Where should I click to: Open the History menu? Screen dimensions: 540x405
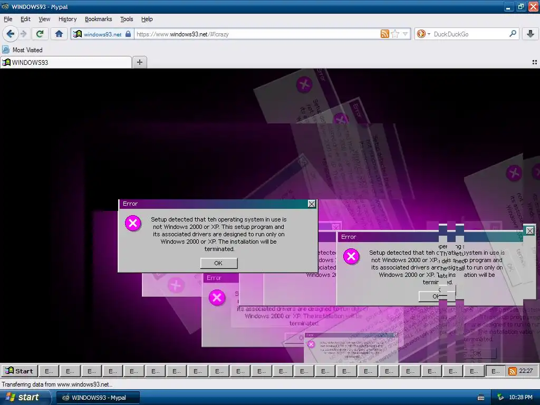coord(67,19)
